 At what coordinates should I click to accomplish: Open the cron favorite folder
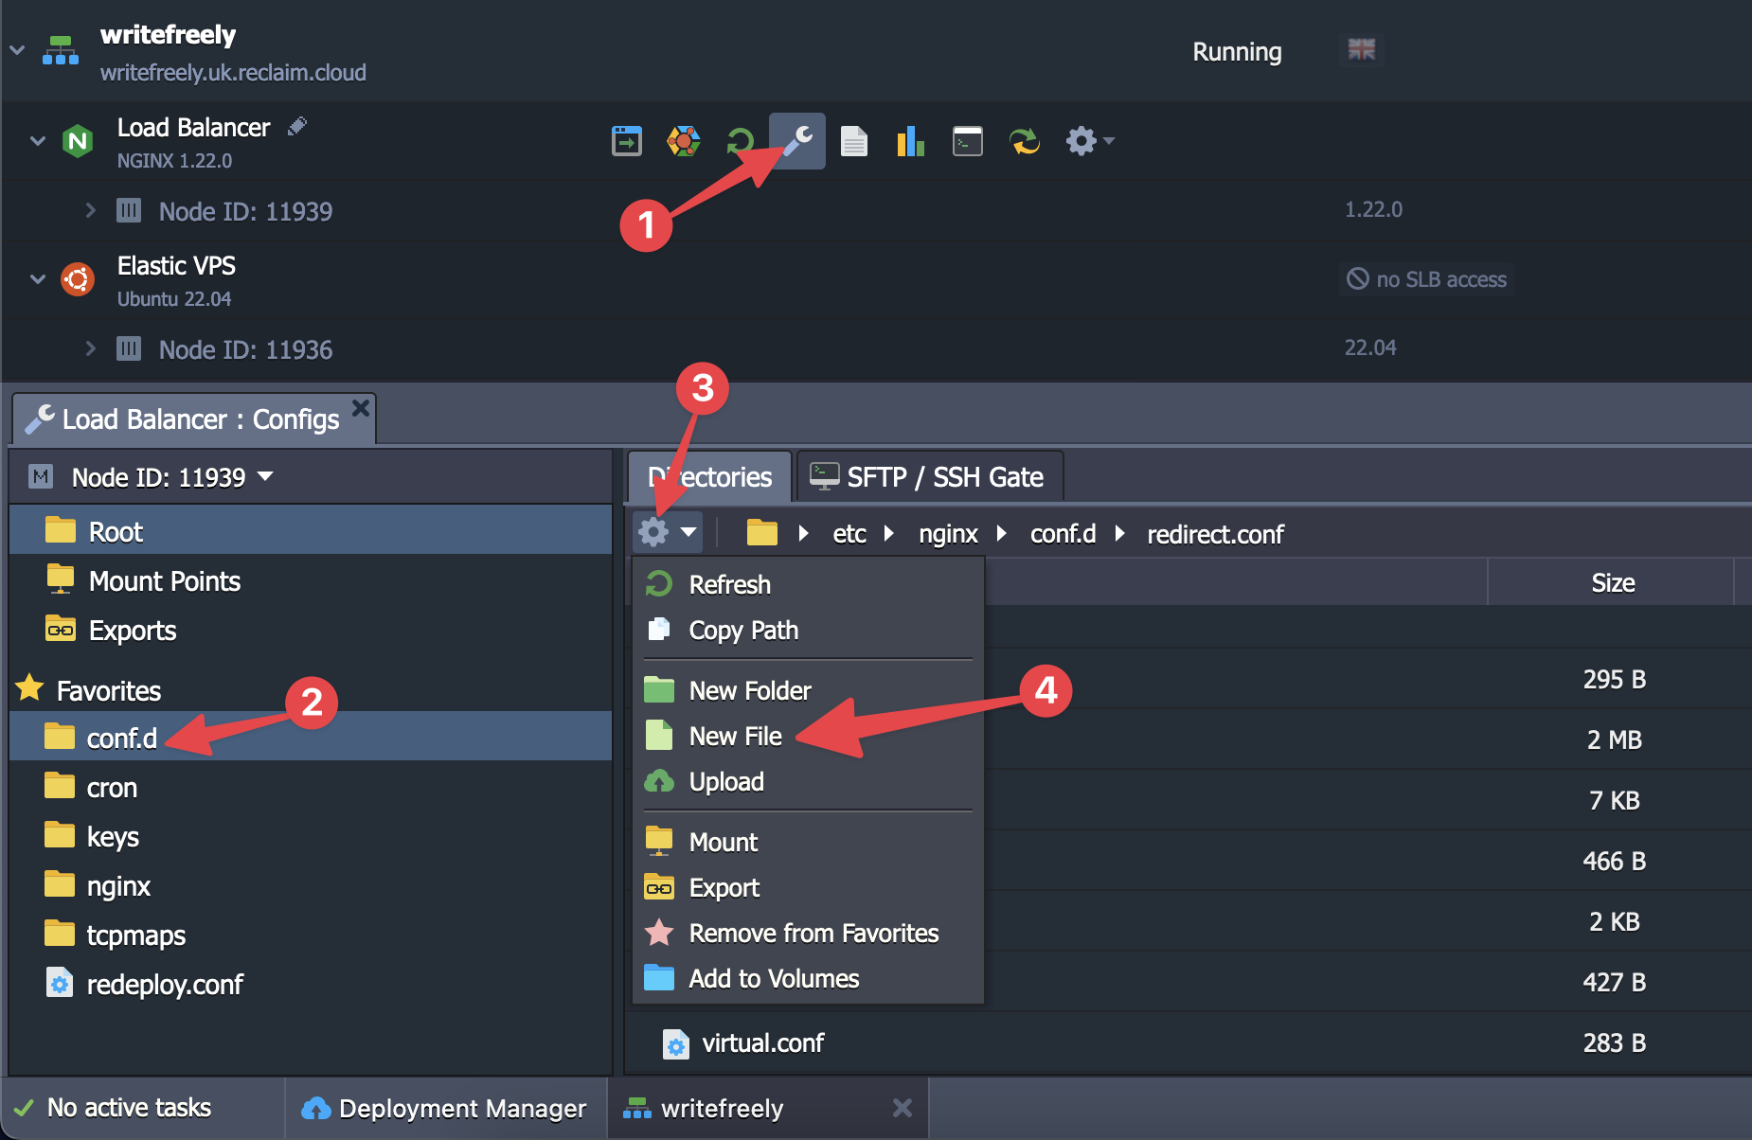(x=311, y=787)
